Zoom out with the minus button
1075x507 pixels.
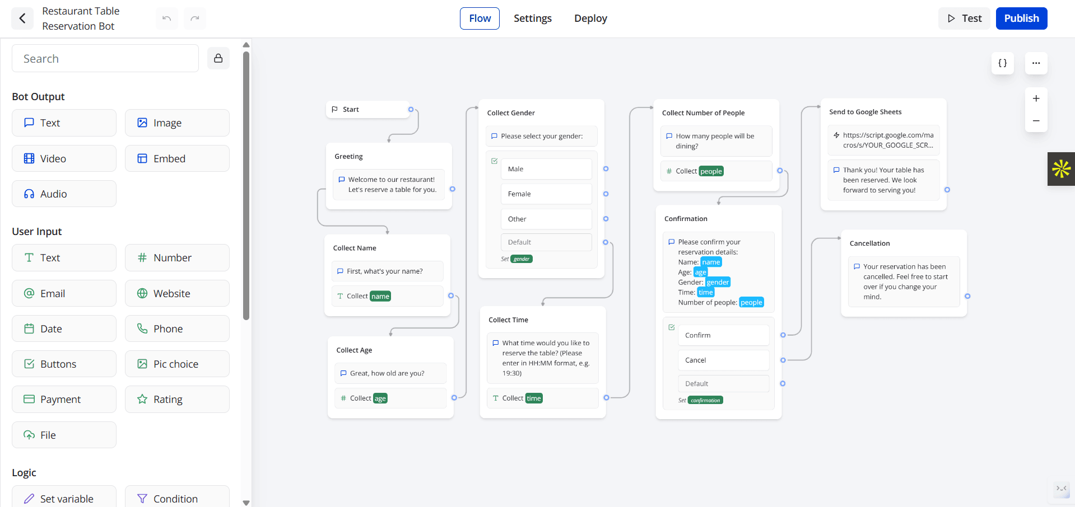(1036, 121)
